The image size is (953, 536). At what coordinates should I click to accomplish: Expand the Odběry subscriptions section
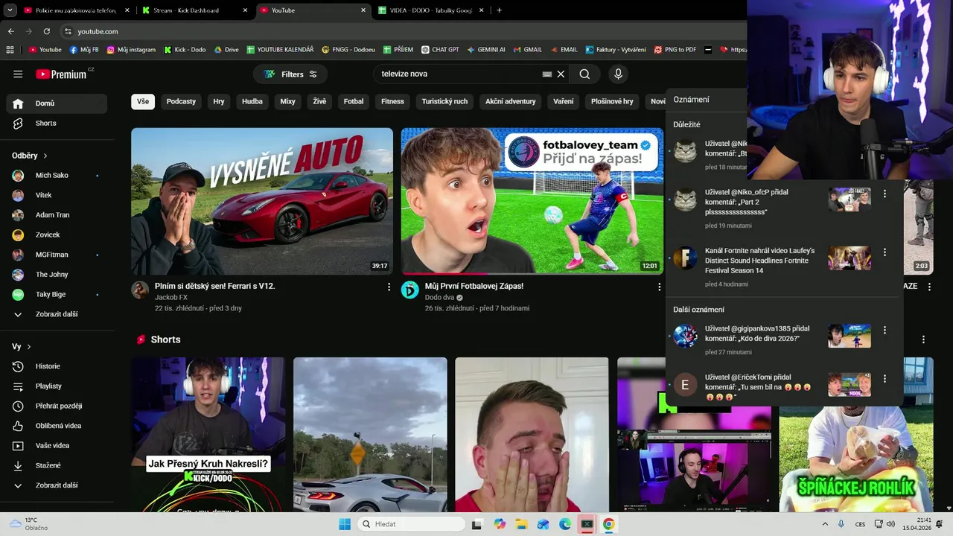pos(30,156)
